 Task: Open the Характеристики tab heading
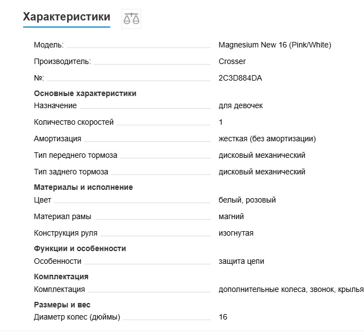pos(66,17)
